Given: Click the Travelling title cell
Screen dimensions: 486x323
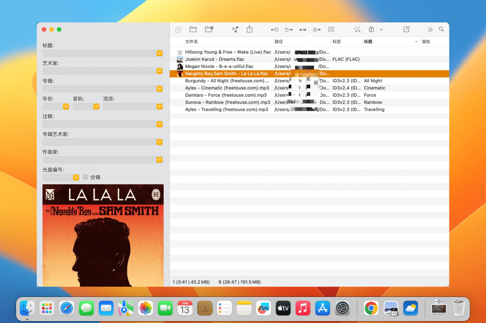Looking at the screenshot, I should pyautogui.click(x=374, y=110).
